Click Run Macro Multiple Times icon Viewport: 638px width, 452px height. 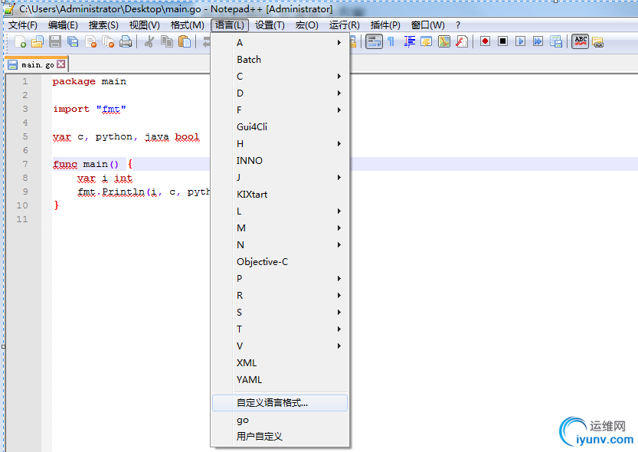[x=538, y=41]
